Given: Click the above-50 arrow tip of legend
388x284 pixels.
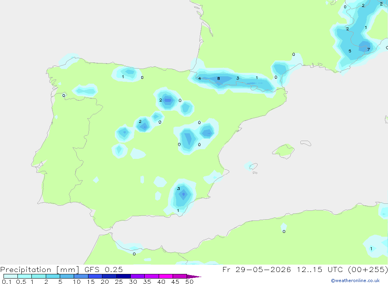Looking at the screenshot, I should click(194, 277).
